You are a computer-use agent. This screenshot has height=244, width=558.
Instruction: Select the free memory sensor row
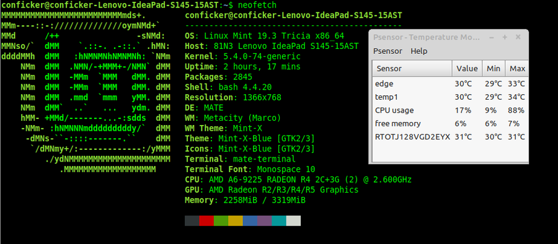[x=450, y=123]
